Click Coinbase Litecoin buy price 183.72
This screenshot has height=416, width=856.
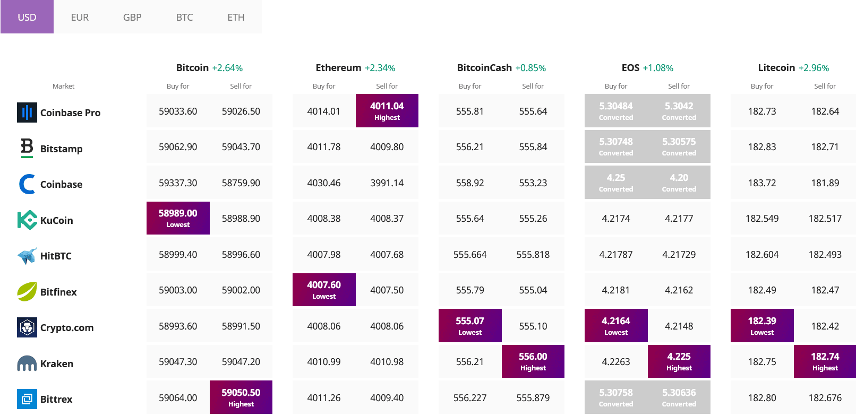(762, 183)
